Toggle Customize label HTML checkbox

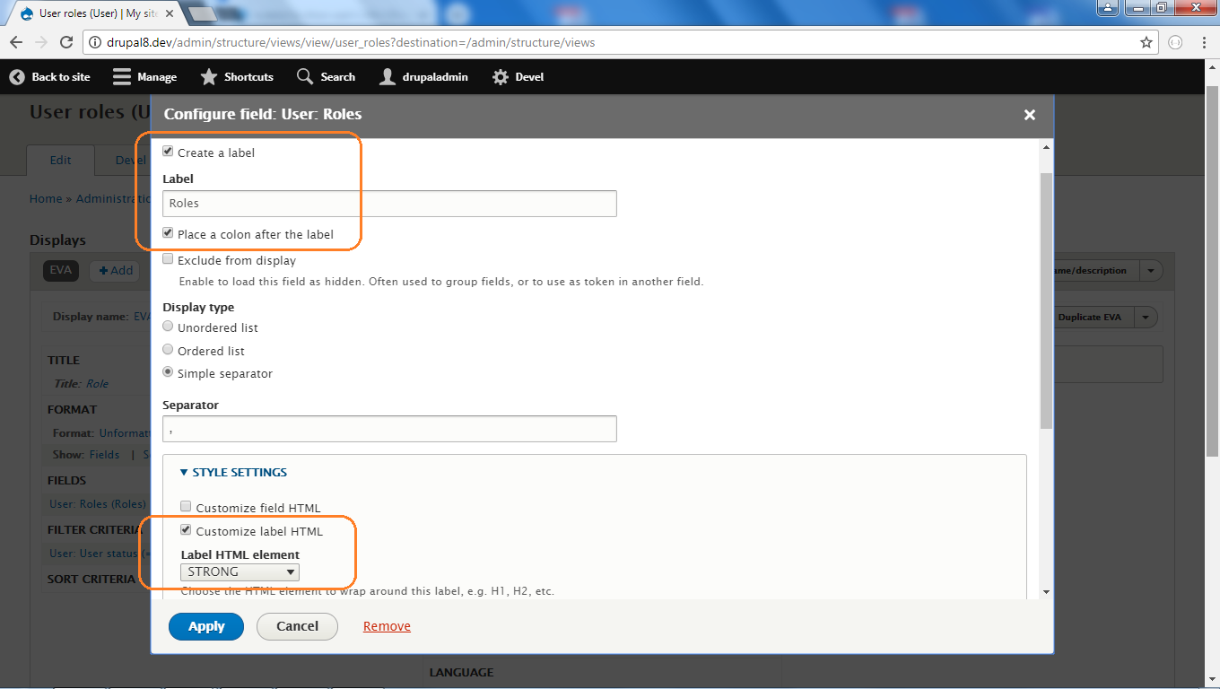[187, 530]
